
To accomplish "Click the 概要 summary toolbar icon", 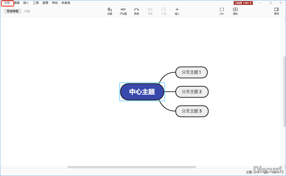I will click(x=150, y=11).
